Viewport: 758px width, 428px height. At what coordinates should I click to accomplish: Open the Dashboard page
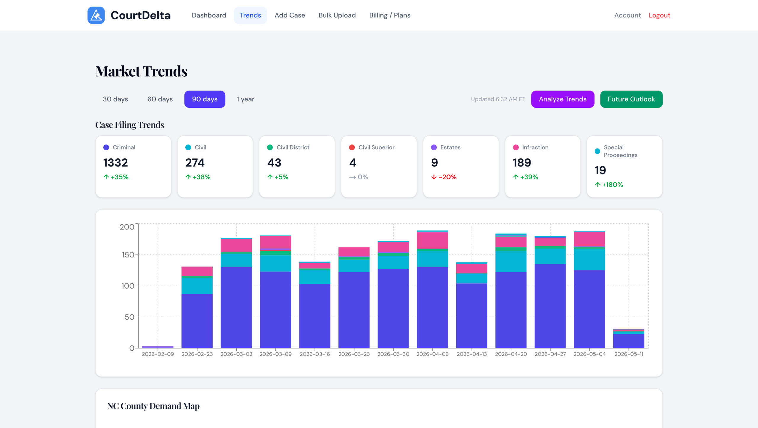pos(209,15)
